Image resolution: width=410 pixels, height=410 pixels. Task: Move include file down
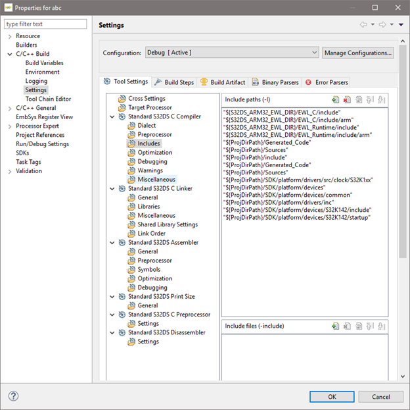point(382,326)
